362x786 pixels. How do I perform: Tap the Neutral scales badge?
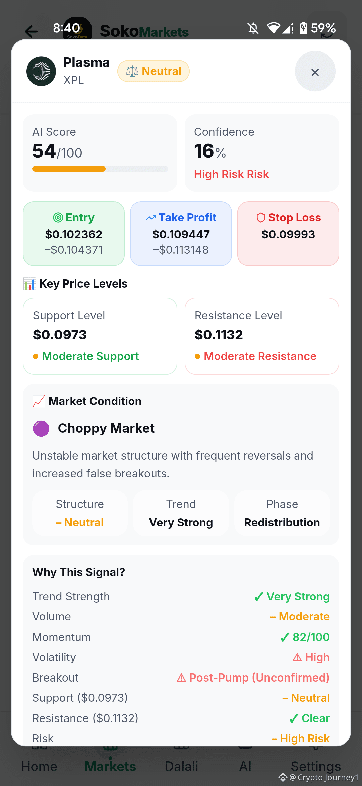click(154, 71)
